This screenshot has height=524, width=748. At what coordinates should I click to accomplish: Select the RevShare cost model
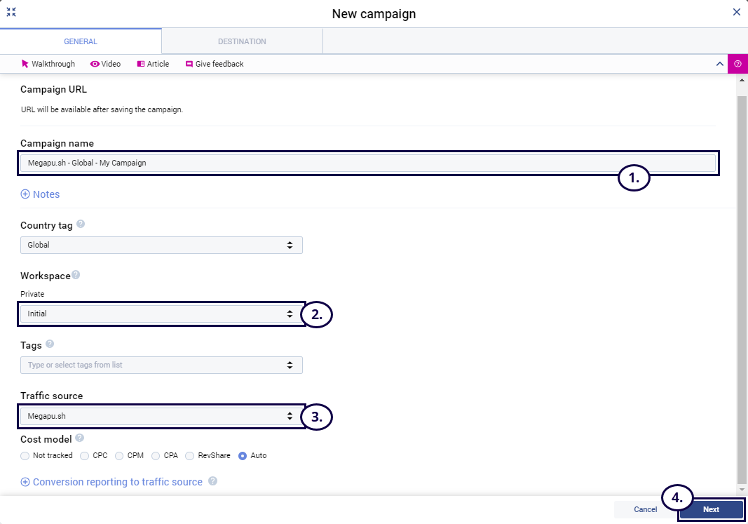click(x=190, y=455)
